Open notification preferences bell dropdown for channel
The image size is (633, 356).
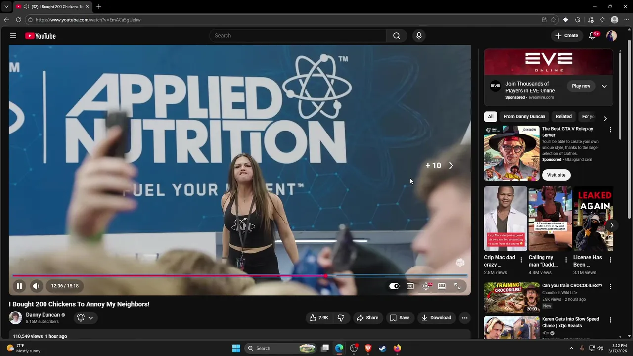(85, 318)
